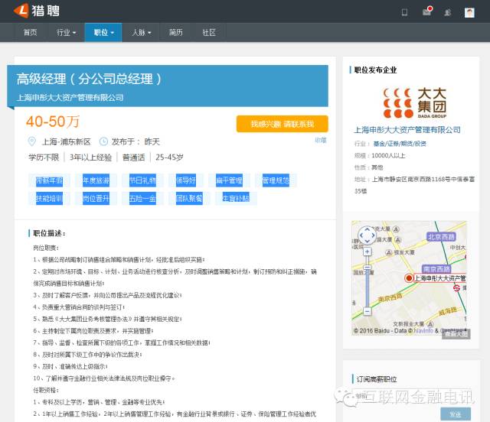Select the 团队聚餐 benefit tag
The image size is (490, 422).
(189, 199)
